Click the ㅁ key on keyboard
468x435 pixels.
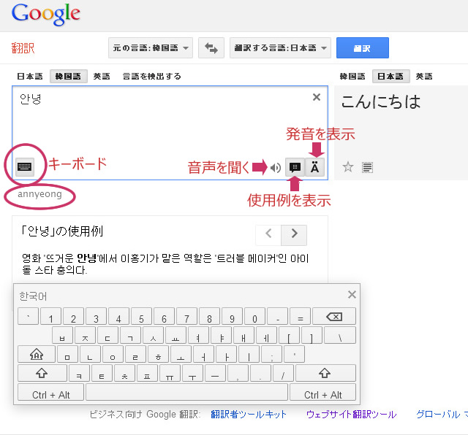pos(67,354)
